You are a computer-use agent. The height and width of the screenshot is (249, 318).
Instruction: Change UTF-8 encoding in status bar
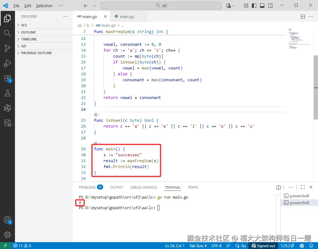216,246
